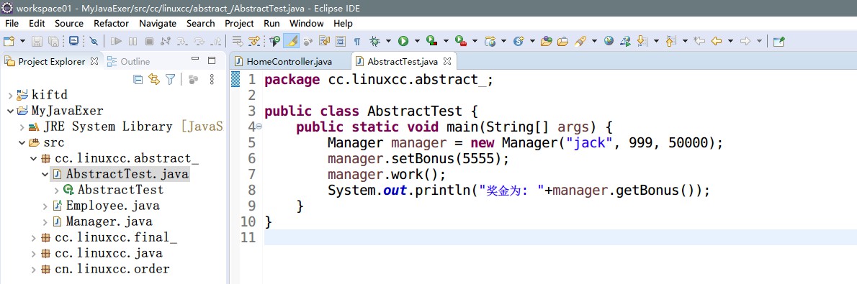This screenshot has width=857, height=284.
Task: Close the Project Explorer view tab
Action: point(94,61)
